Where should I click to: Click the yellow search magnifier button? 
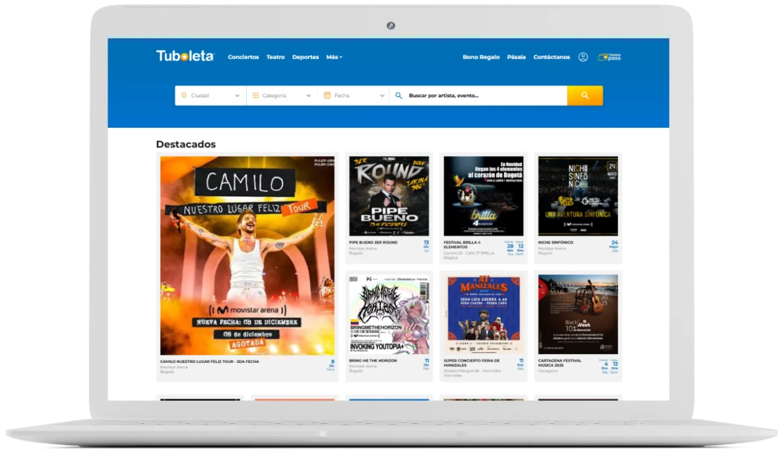[584, 95]
